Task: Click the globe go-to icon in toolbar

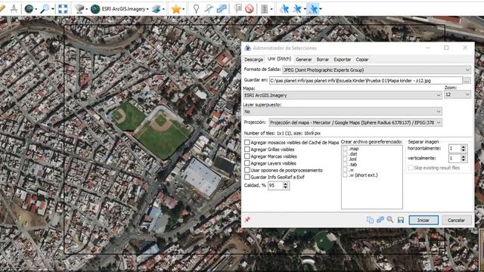Action: point(29,9)
